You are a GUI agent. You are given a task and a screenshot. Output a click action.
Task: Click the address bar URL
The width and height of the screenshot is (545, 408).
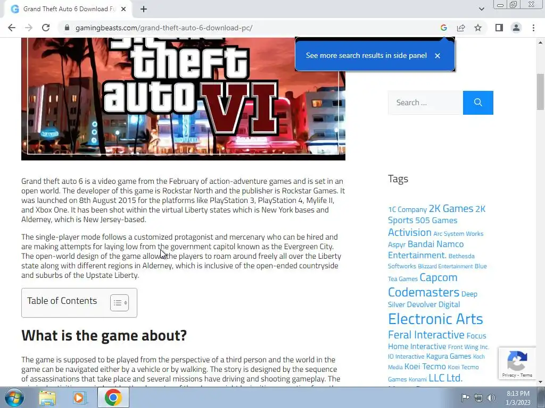click(164, 28)
